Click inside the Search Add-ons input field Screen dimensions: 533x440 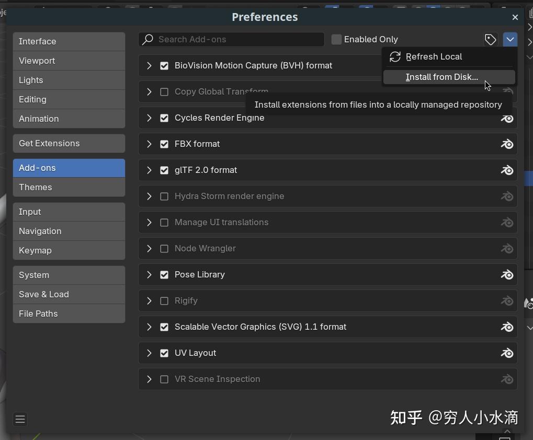coord(235,39)
